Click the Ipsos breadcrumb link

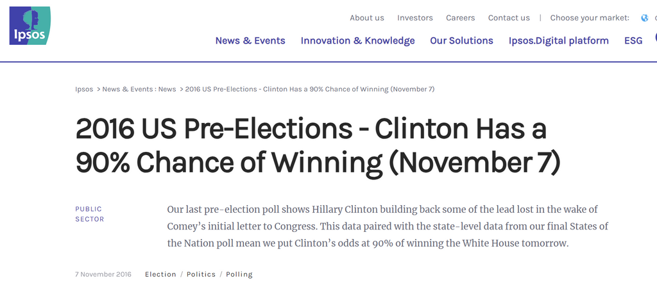click(x=84, y=89)
